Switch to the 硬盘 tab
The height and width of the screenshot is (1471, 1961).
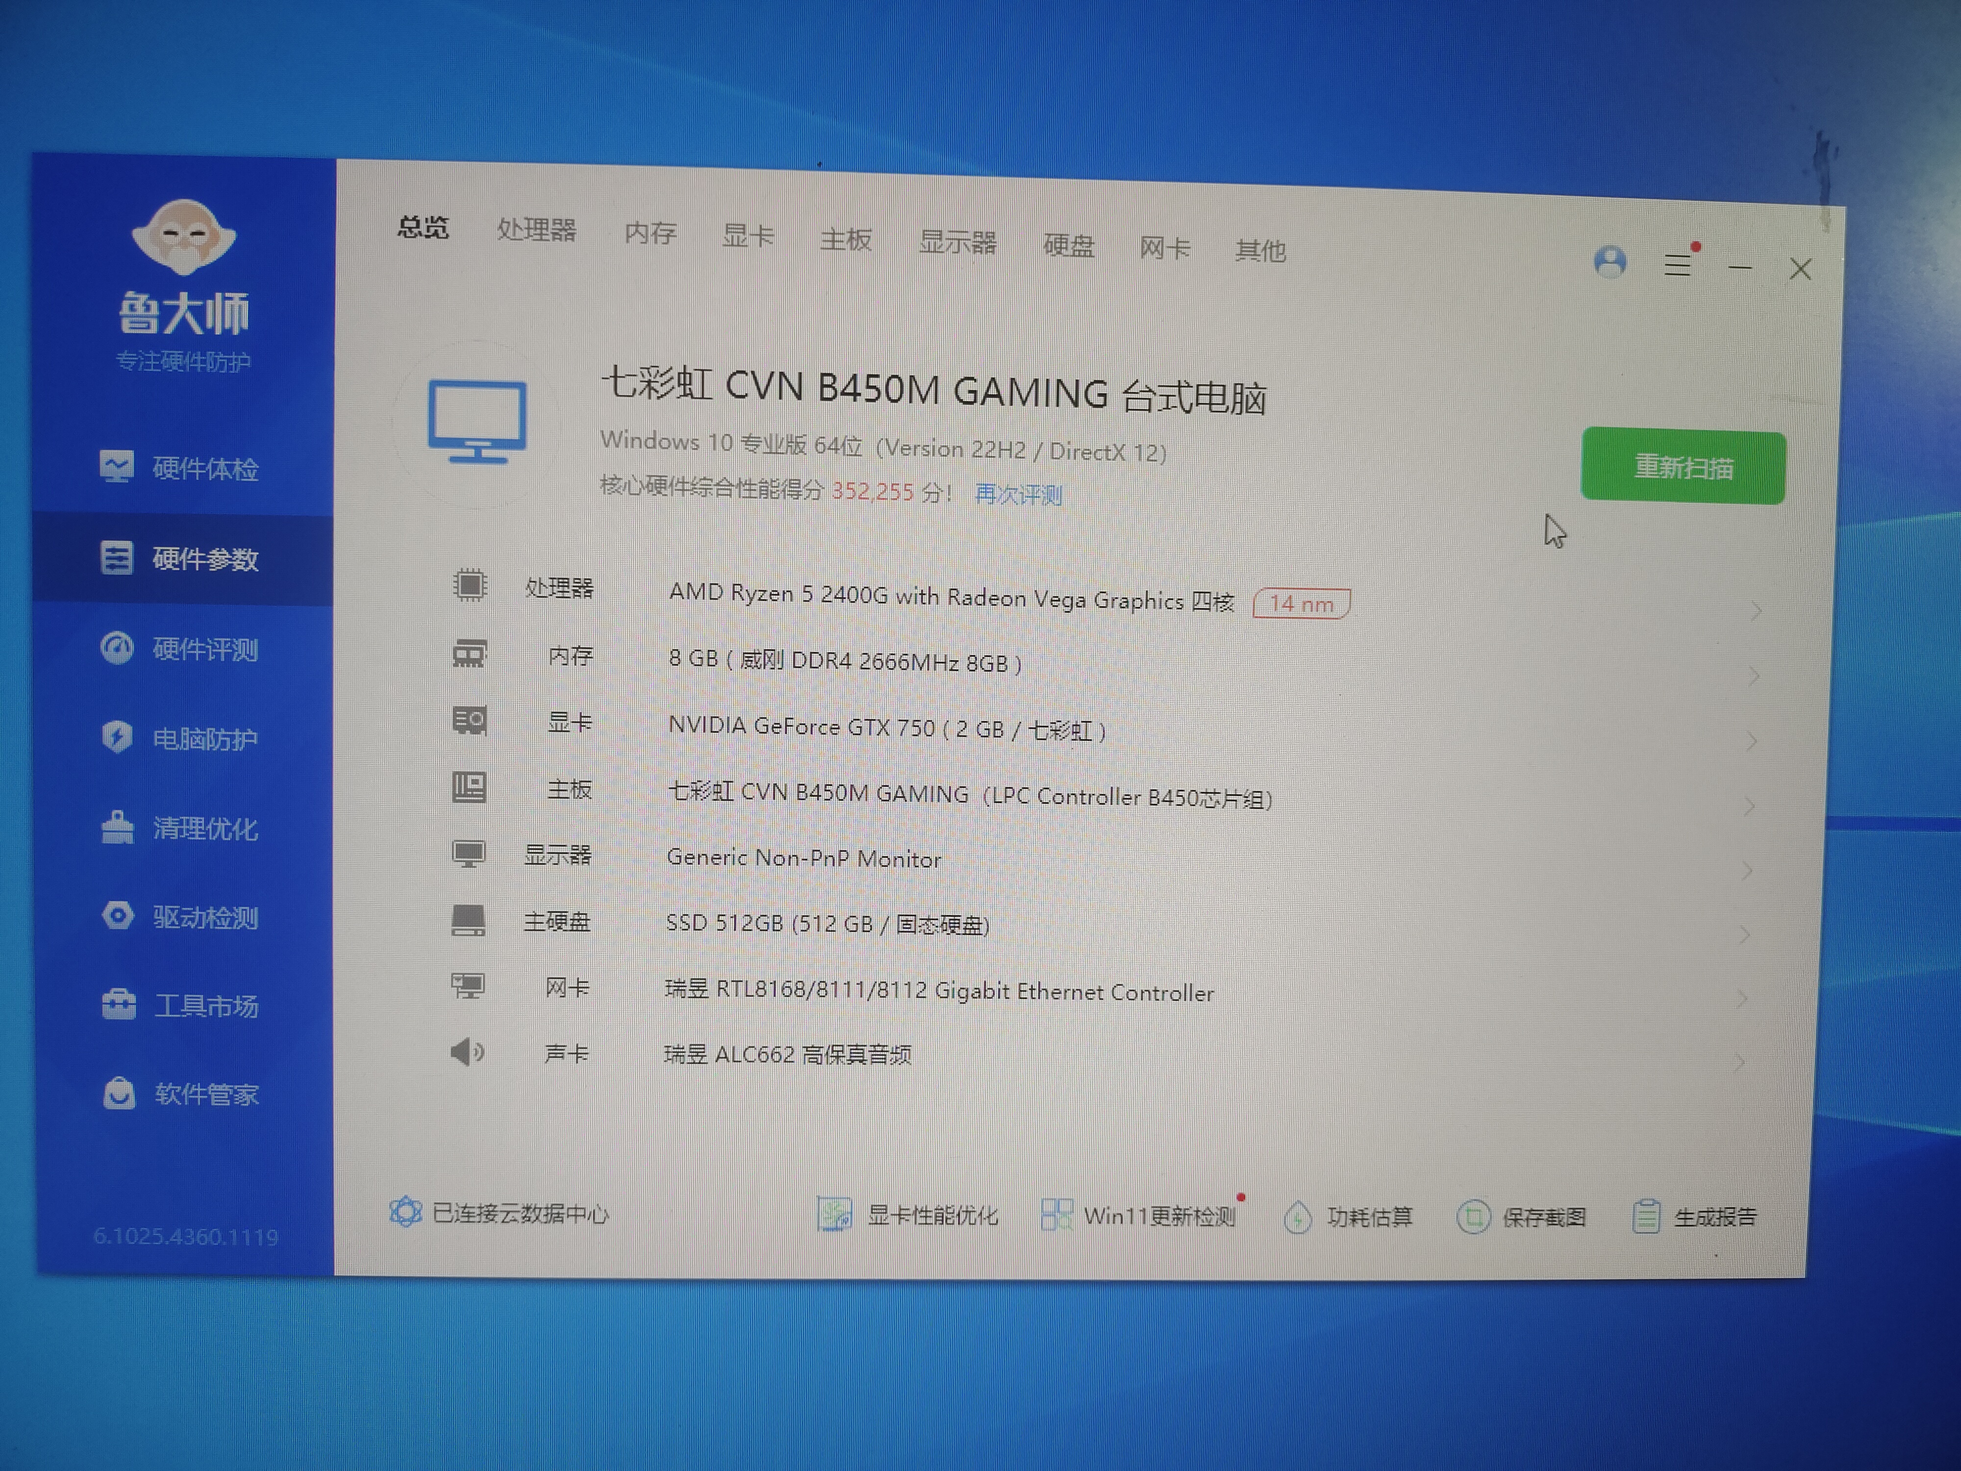pyautogui.click(x=1068, y=245)
